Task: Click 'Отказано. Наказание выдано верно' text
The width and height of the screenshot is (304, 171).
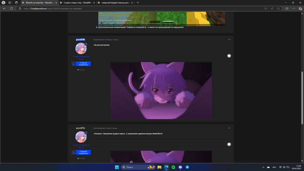Action: click(128, 134)
